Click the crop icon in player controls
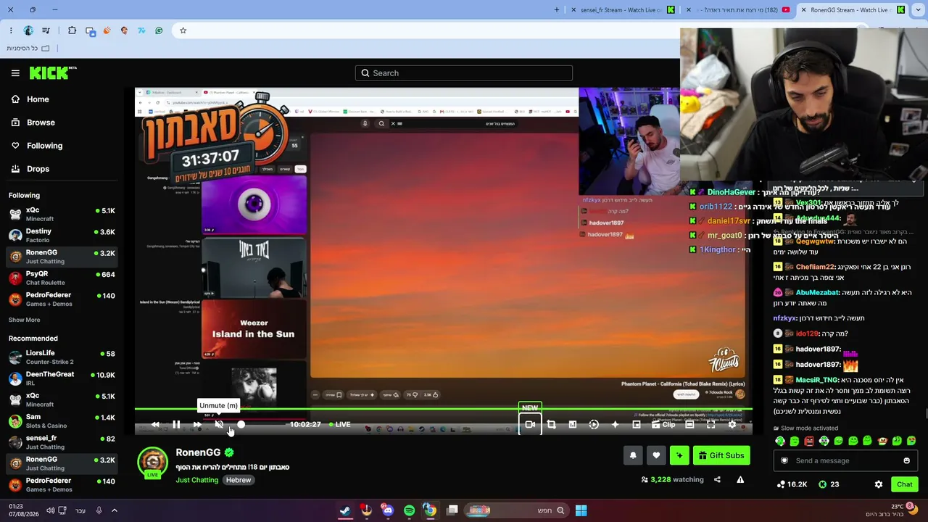The height and width of the screenshot is (522, 928). coord(551,425)
